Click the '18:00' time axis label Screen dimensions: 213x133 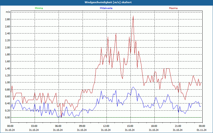(154, 126)
